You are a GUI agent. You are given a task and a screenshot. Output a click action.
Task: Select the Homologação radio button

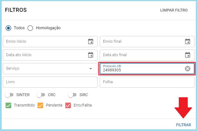point(30,28)
